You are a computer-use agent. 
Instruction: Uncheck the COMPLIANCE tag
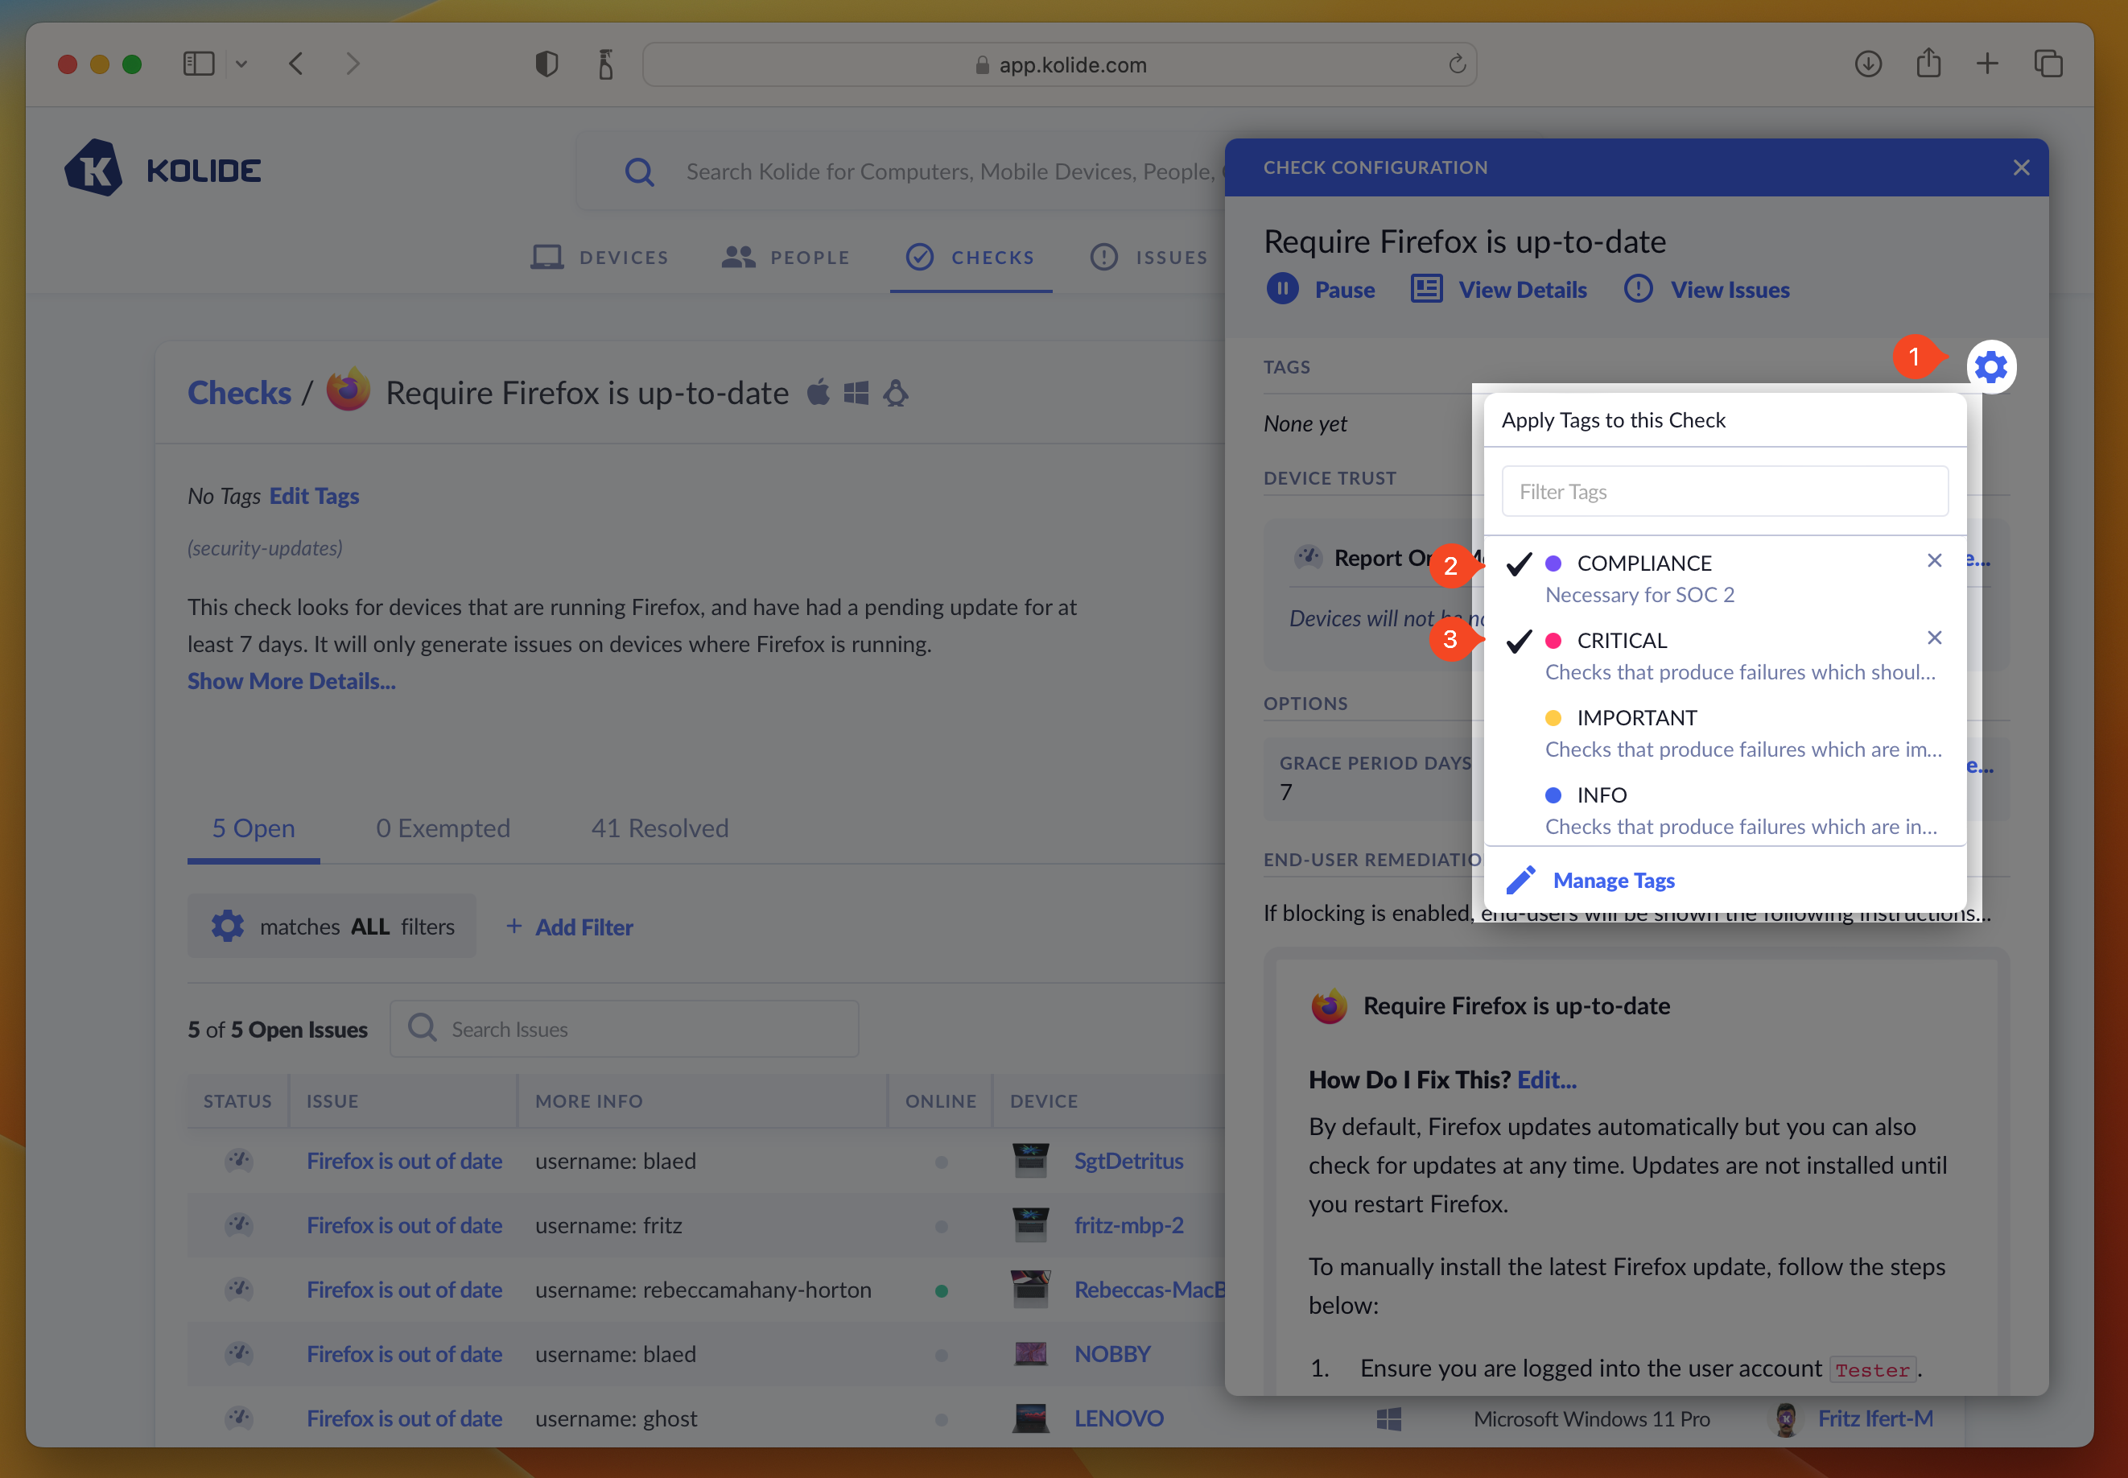1518,563
